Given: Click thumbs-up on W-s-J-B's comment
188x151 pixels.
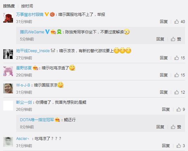Looking at the screenshot, I should (x=177, y=92).
